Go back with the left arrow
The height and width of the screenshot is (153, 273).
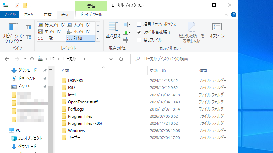[7, 59]
